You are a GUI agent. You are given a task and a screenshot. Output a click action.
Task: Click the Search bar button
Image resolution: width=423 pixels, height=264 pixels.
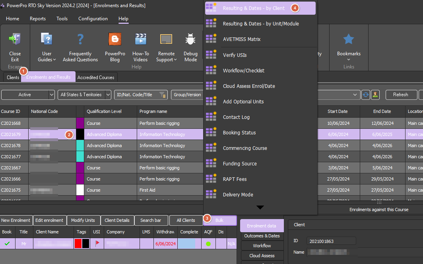coord(151,220)
